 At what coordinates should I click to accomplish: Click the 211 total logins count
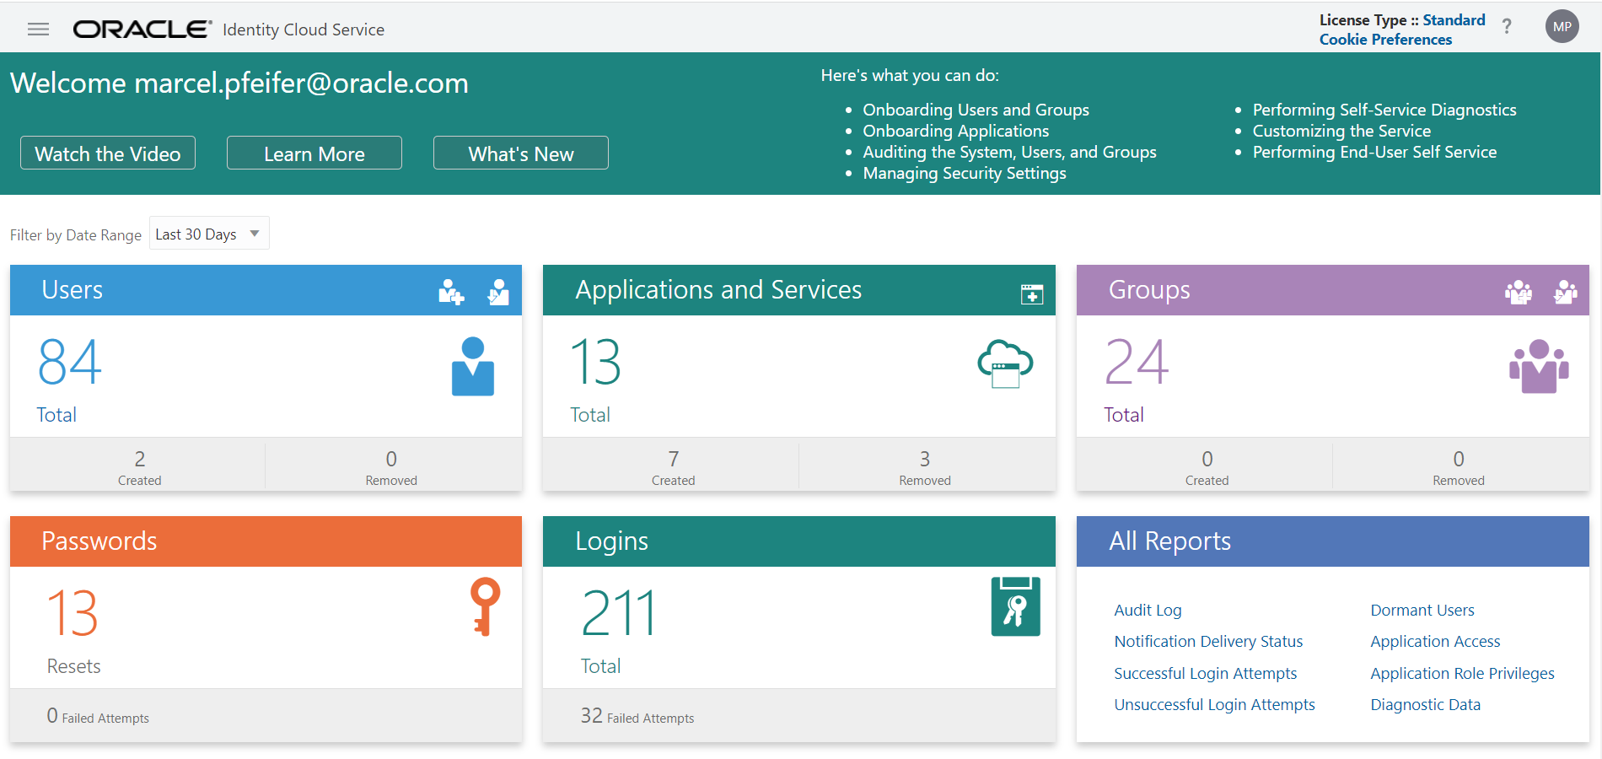coord(619,613)
